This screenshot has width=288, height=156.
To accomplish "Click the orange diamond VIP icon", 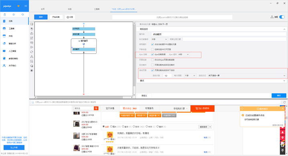I will pos(18,6).
